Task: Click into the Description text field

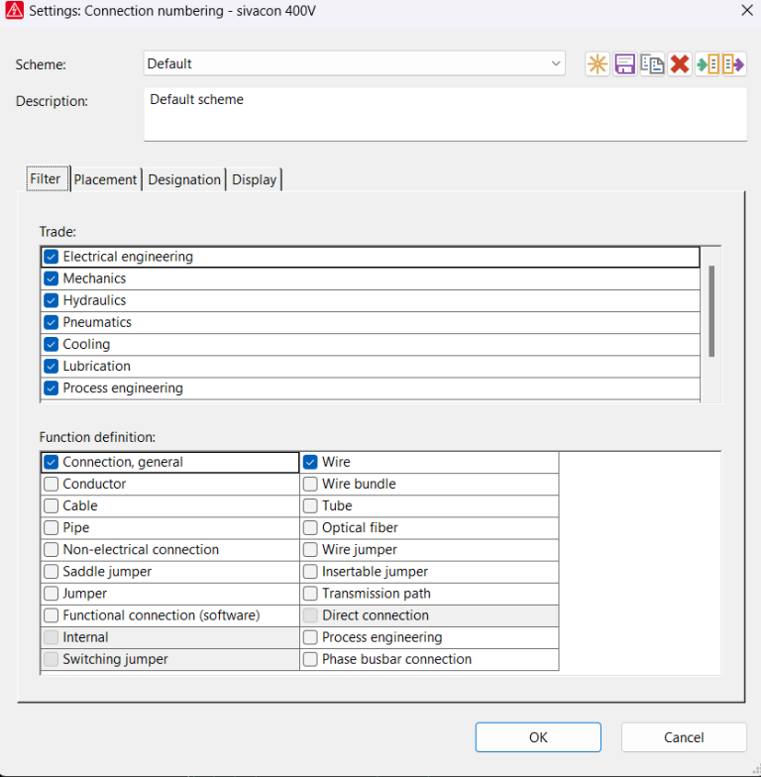Action: [446, 115]
